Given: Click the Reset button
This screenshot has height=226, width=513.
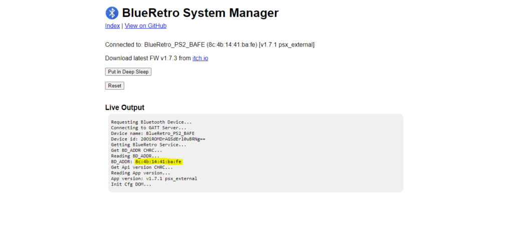Looking at the screenshot, I should coord(115,86).
